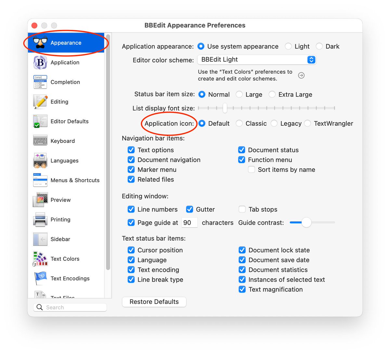The width and height of the screenshot is (390, 353).
Task: Toggle Gutter checkbox
Action: [189, 209]
